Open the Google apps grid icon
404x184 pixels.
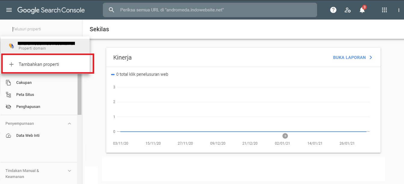(384, 10)
